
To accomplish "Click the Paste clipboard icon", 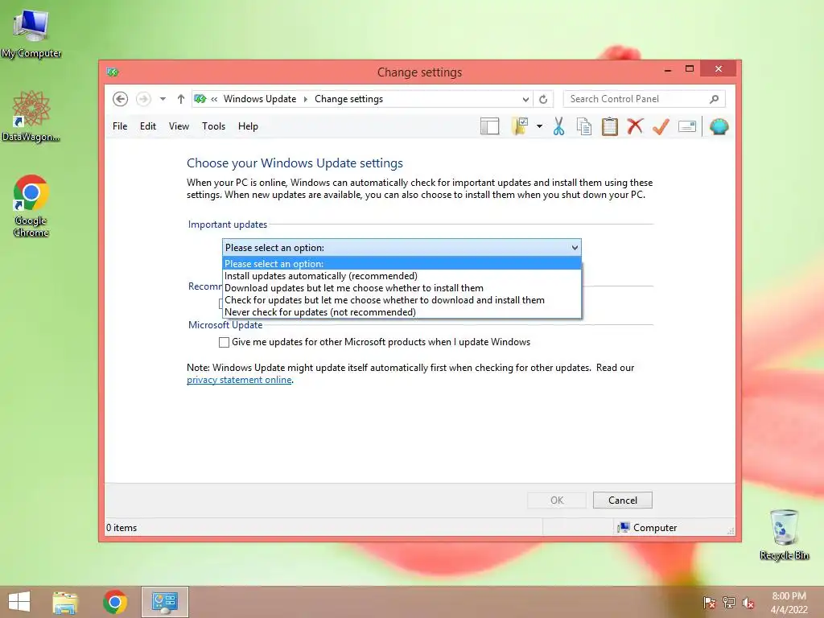I will [610, 126].
